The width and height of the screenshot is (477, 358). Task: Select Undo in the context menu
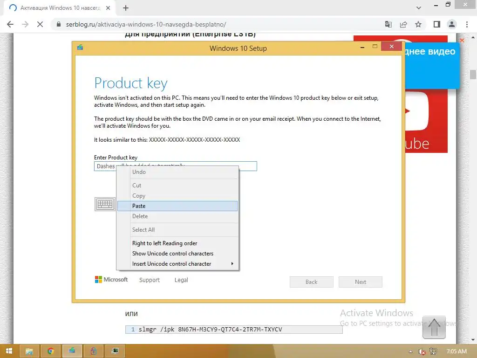click(x=177, y=172)
